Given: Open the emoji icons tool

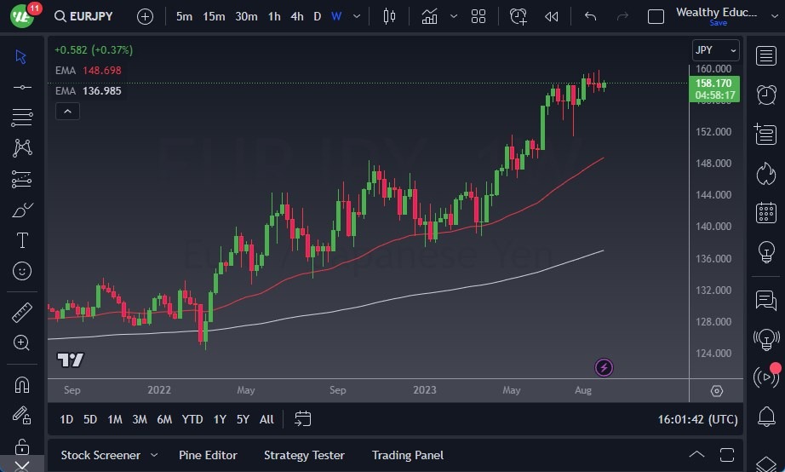Looking at the screenshot, I should [22, 271].
